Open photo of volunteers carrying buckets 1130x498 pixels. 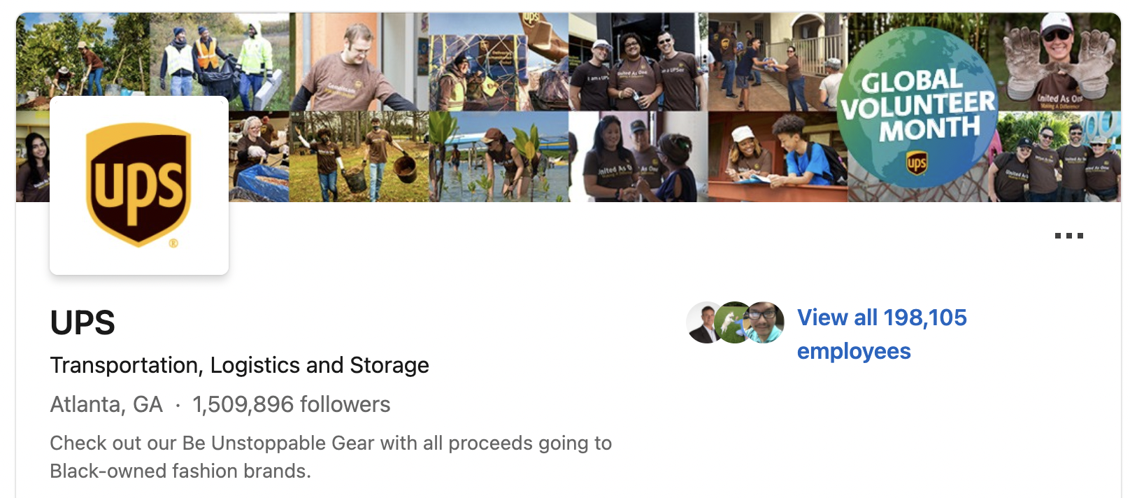(359, 157)
